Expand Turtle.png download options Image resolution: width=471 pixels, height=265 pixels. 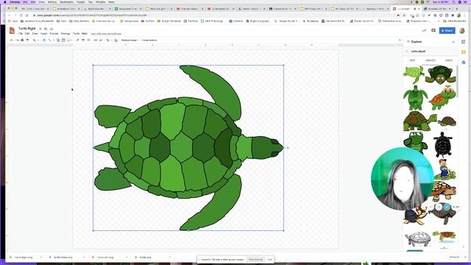[x=170, y=257]
